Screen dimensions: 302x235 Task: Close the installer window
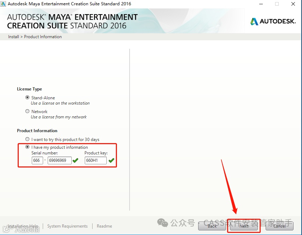pyautogui.click(x=293, y=4)
